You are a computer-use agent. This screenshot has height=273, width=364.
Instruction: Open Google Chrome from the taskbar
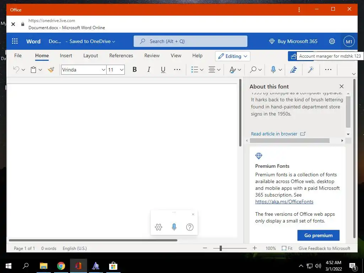pos(61,266)
